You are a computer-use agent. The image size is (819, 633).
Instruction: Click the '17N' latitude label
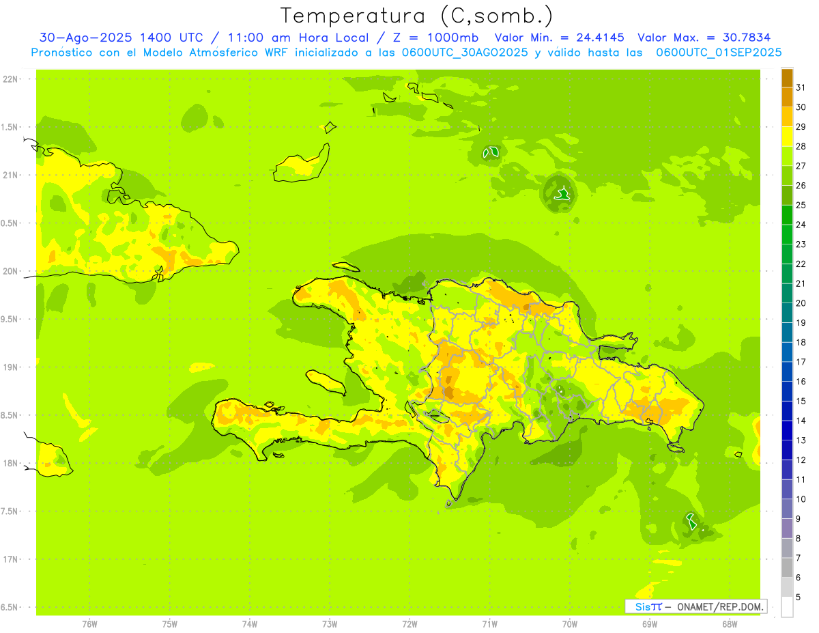tap(12, 559)
